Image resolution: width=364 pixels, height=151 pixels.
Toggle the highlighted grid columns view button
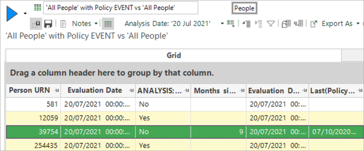[x=108, y=23]
